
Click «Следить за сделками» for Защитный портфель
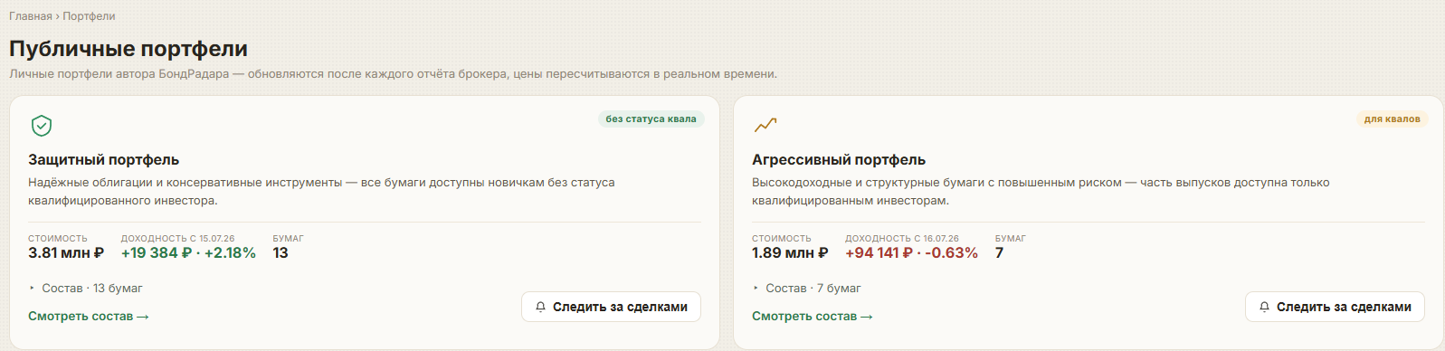[611, 307]
